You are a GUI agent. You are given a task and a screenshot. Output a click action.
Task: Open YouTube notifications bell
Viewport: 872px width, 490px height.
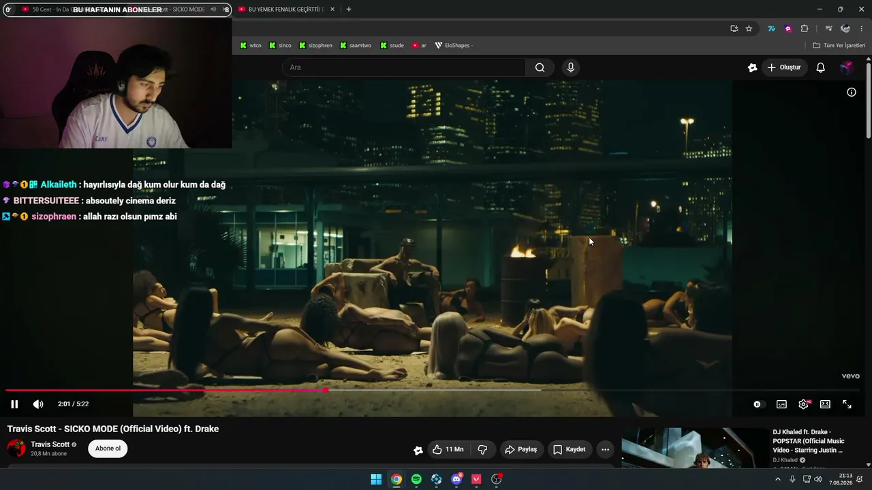tap(821, 67)
